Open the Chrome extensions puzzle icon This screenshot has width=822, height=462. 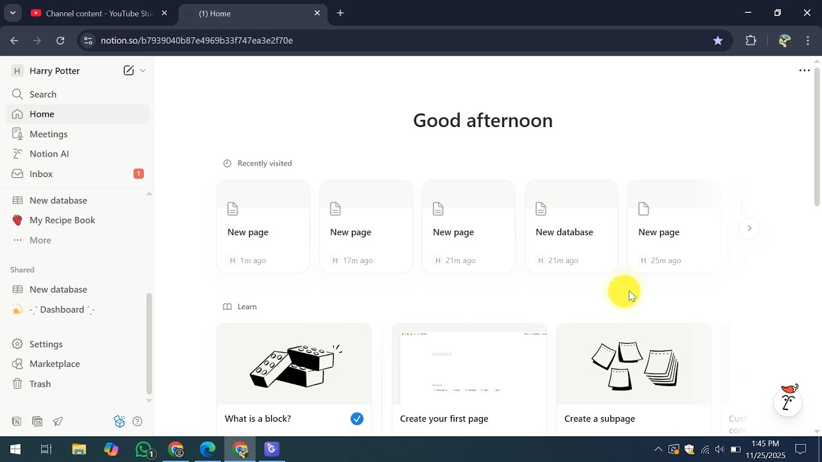(x=751, y=40)
